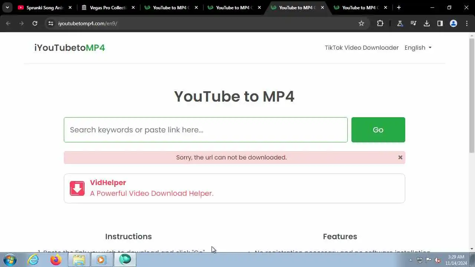Open the profile avatar icon

[453, 23]
